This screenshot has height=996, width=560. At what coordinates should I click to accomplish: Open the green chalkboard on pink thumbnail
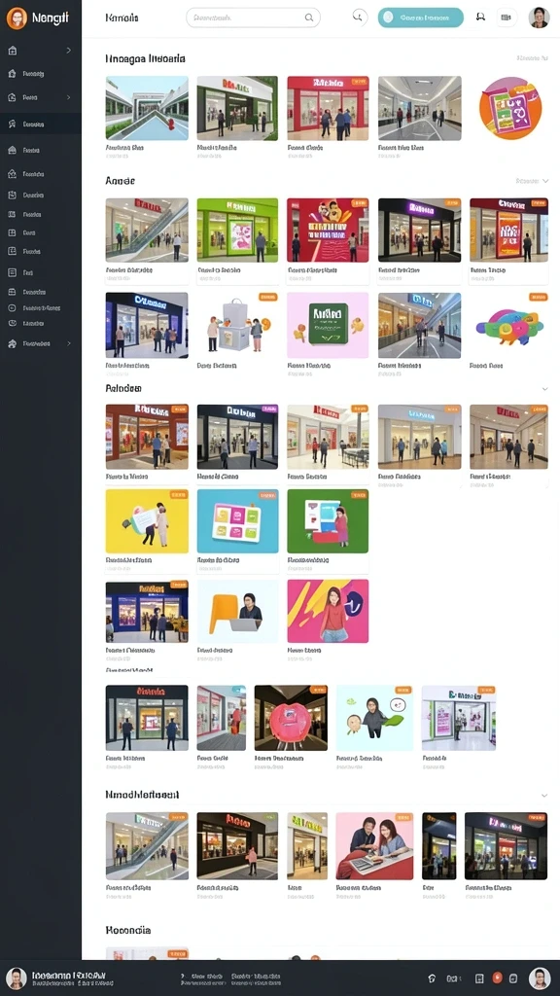tap(328, 325)
